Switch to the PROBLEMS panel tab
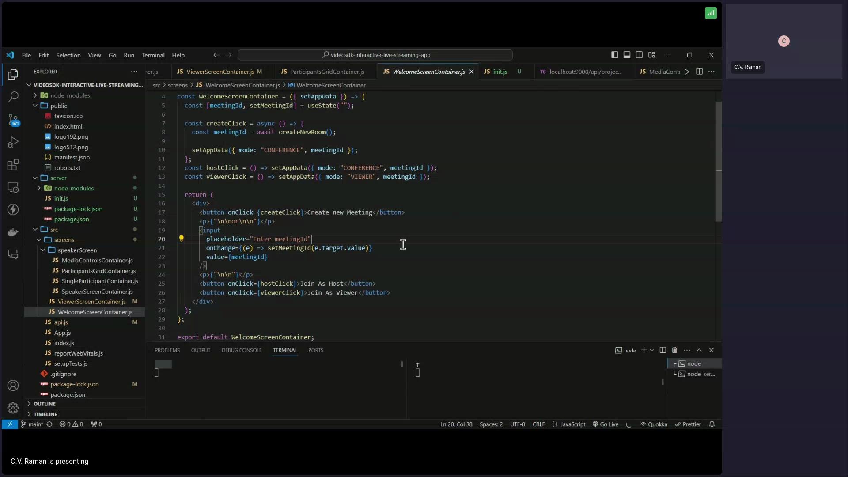 tap(167, 350)
